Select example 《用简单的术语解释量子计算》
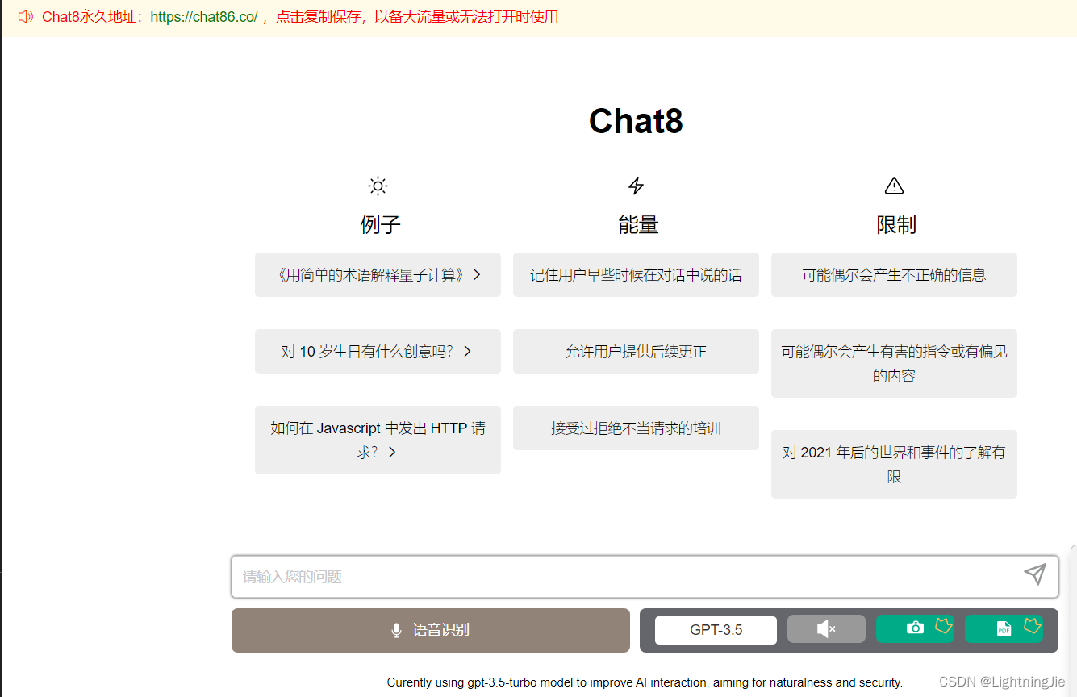The image size is (1077, 697). 378,275
